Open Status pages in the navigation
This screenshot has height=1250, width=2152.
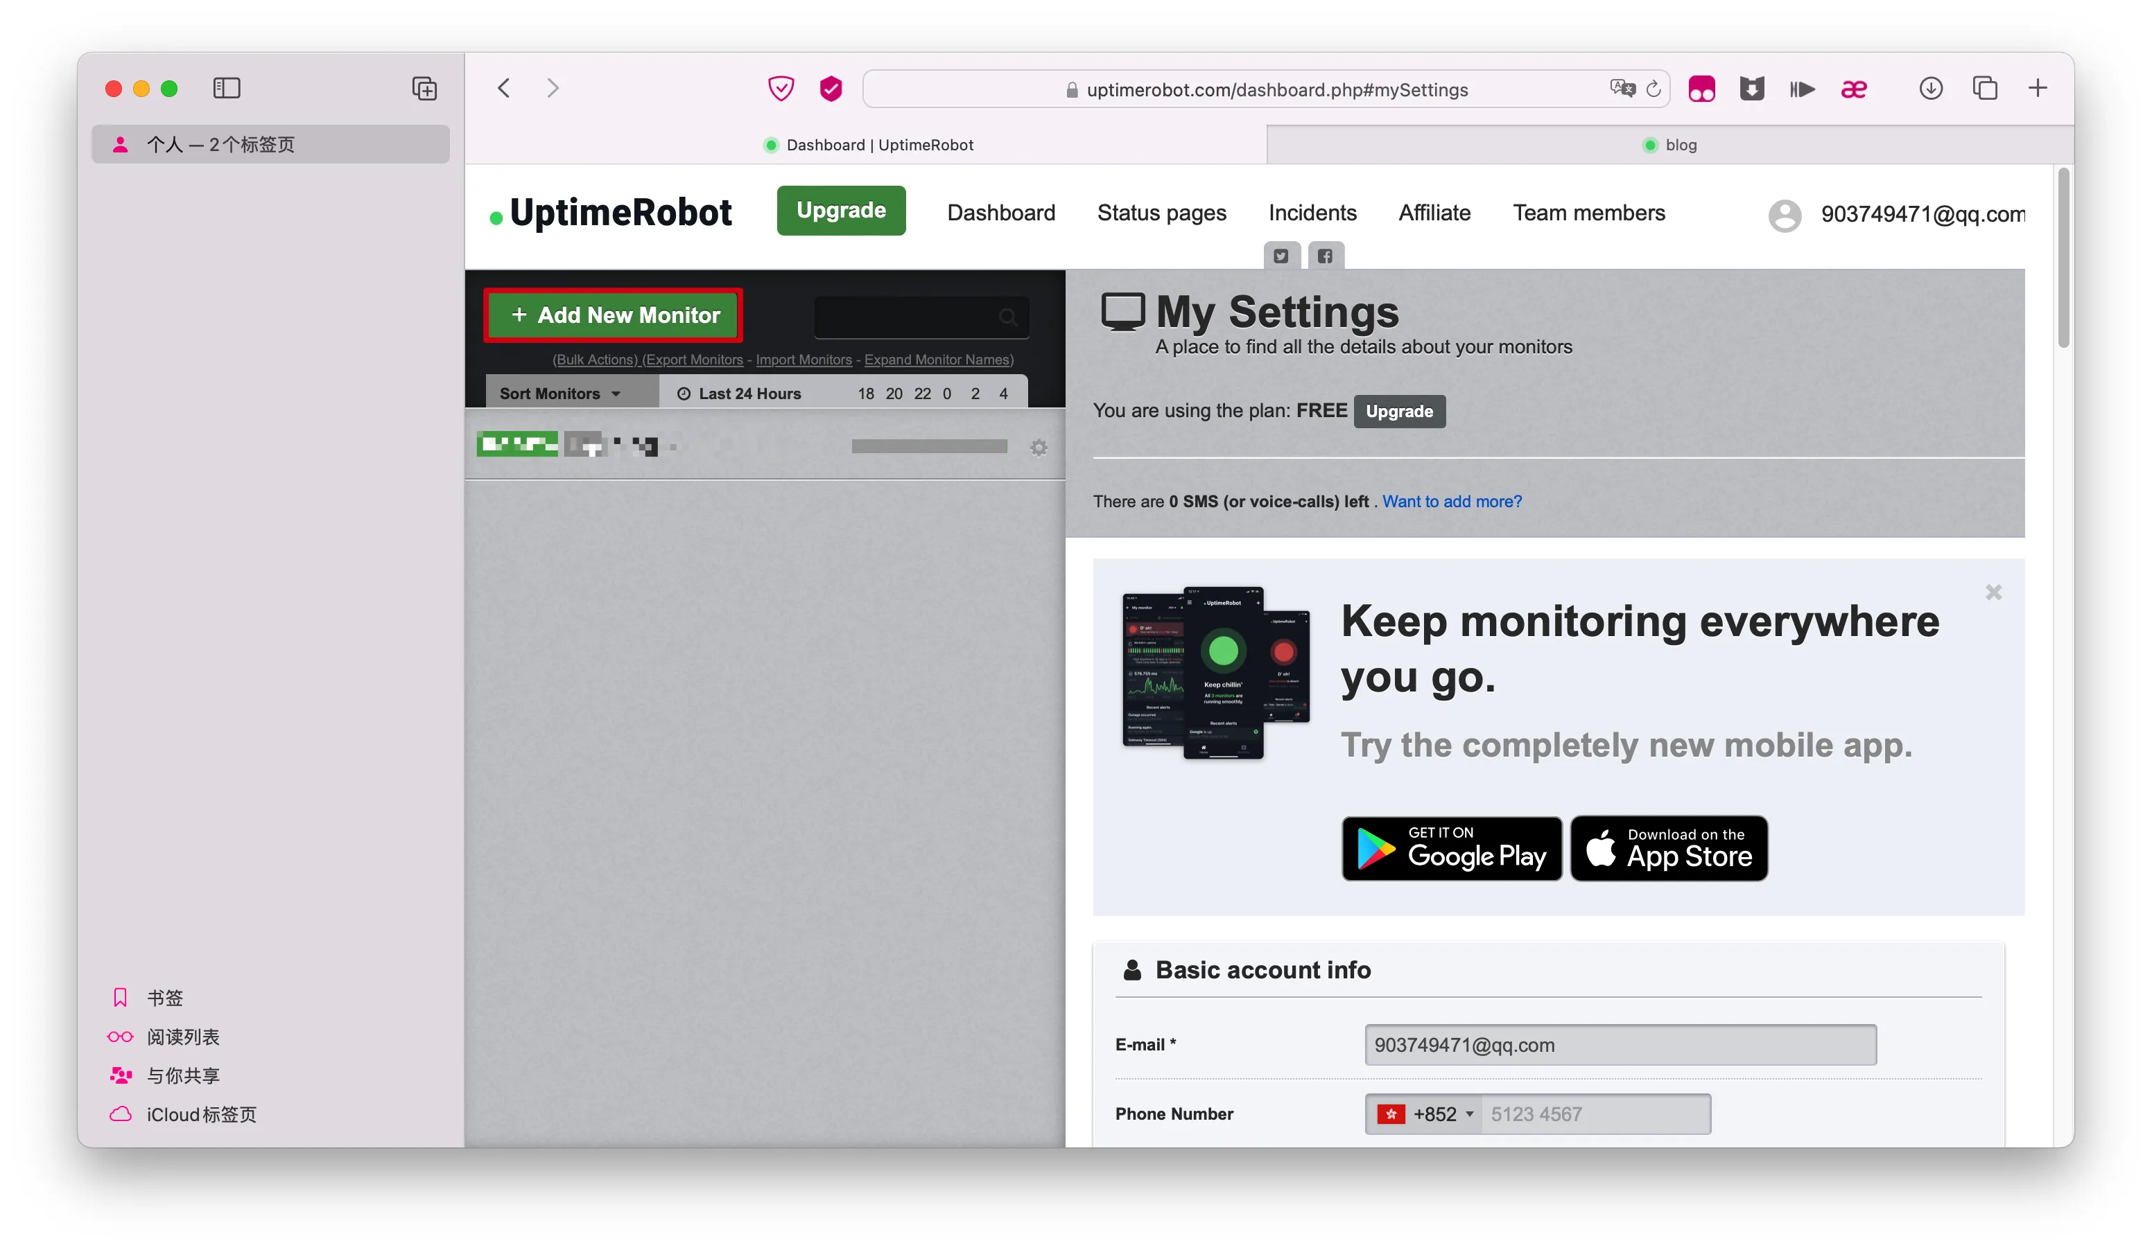click(x=1161, y=213)
